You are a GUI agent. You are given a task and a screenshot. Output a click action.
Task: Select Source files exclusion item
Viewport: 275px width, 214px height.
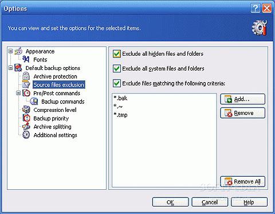[59, 85]
